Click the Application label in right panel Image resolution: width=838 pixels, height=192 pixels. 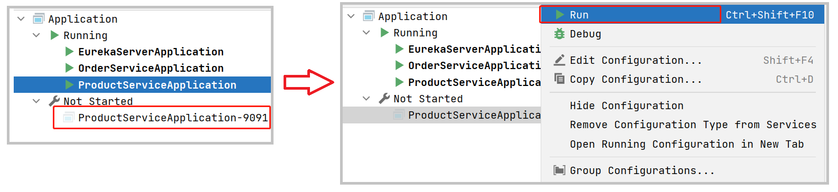point(413,16)
